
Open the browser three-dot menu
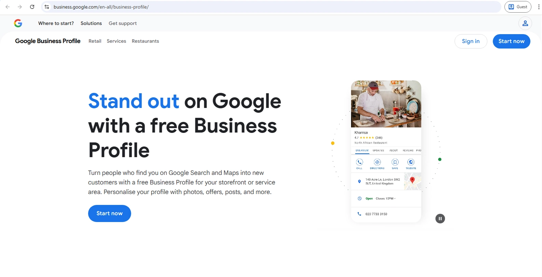point(539,7)
